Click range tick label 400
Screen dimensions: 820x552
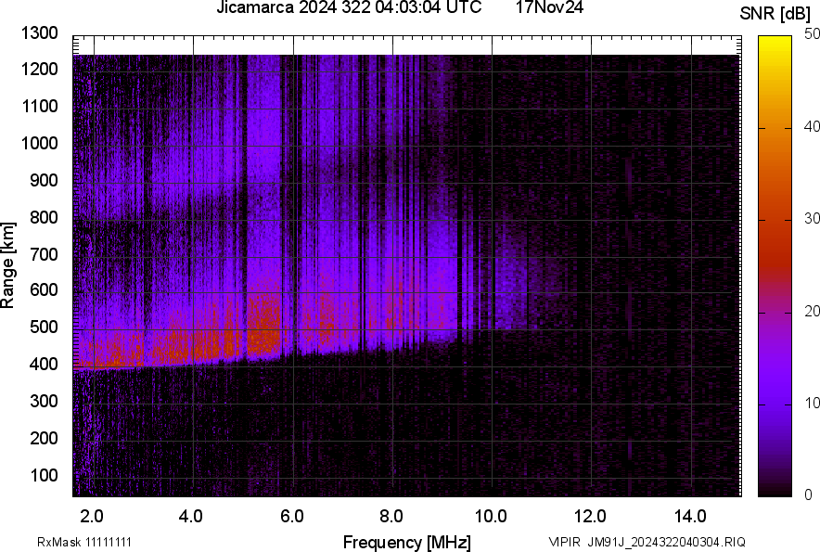point(44,364)
